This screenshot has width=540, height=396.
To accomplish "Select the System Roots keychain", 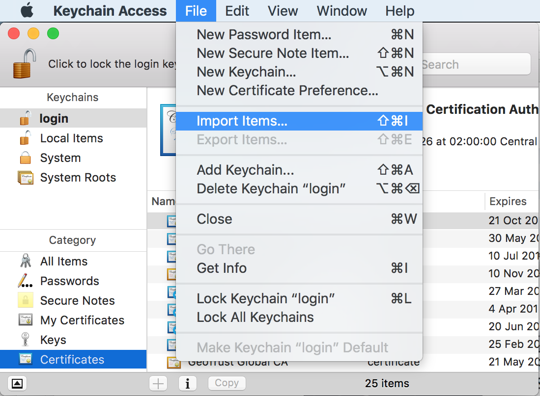I will coord(73,178).
